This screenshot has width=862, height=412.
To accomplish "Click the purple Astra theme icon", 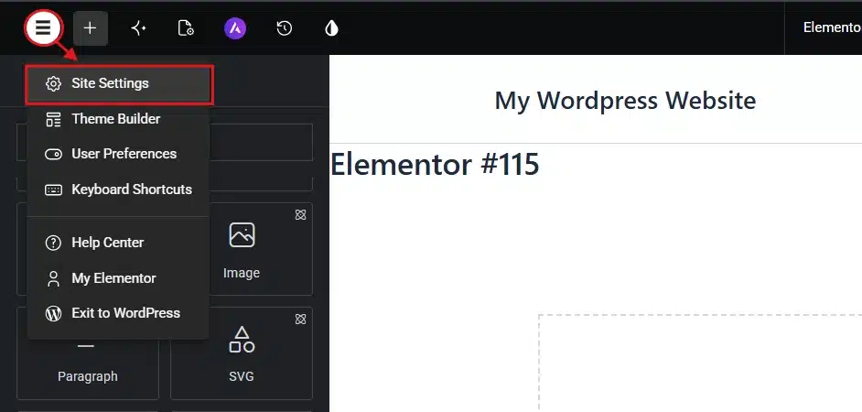I will click(235, 27).
